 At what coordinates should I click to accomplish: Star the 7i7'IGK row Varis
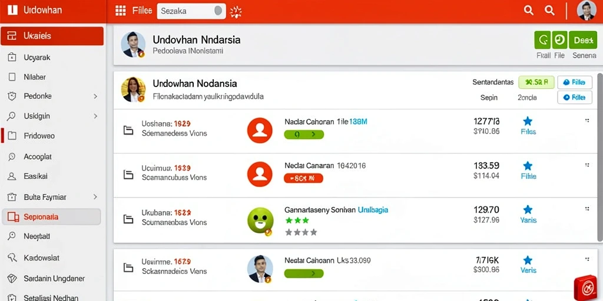(x=528, y=260)
